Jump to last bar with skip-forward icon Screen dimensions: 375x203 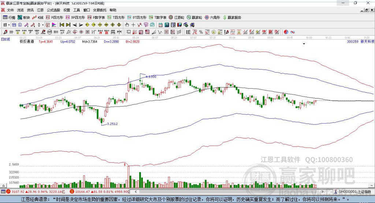(x=68, y=25)
